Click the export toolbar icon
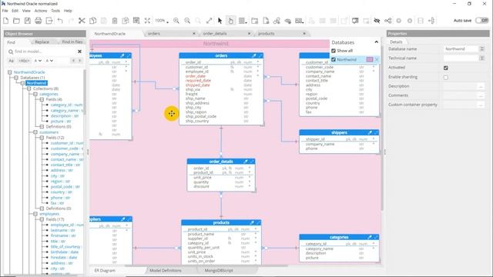This screenshot has width=493, height=277. tap(49, 21)
